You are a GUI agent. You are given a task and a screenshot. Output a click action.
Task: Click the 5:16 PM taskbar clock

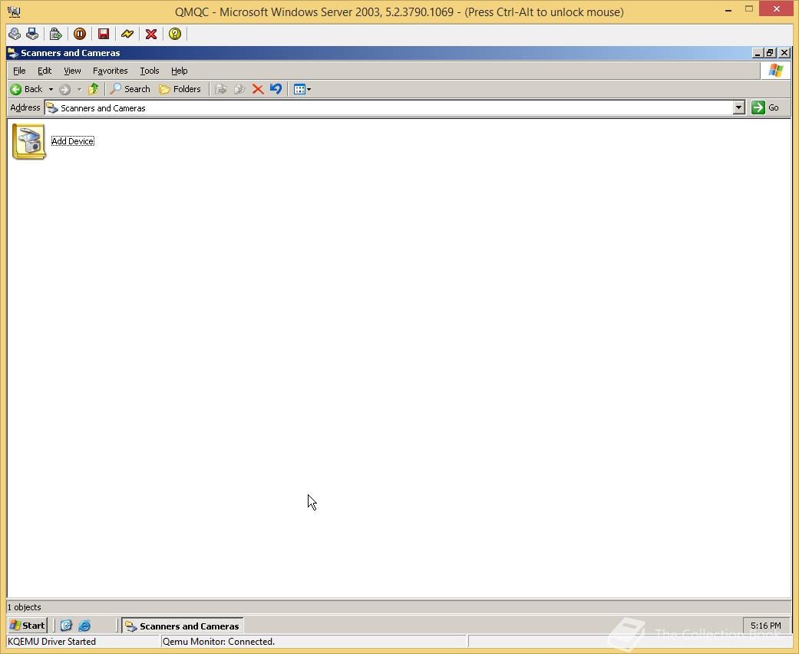(x=765, y=626)
